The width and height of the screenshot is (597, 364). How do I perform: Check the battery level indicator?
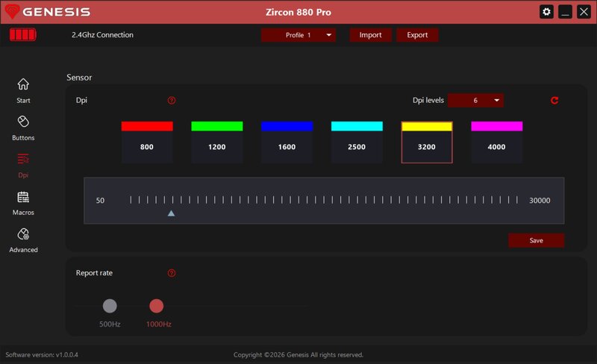tap(23, 34)
